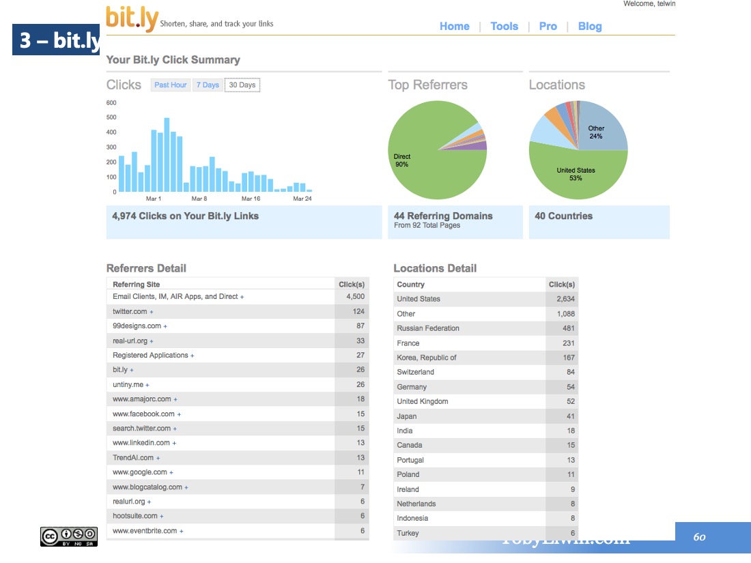This screenshot has width=751, height=563.
Task: Click the Portugal country row
Action: point(485,460)
